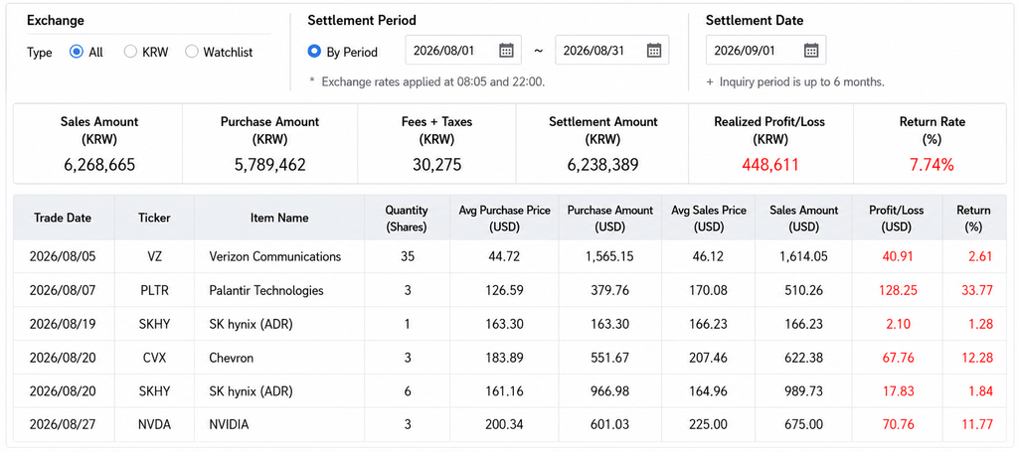Click SK hynix (ADR) with quantity 6
Image resolution: width=1018 pixels, height=452 pixels.
pos(251,391)
